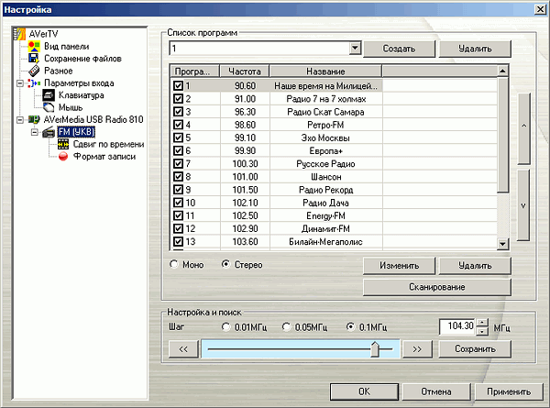
Task: Select the Русское Радио station row
Action: (334, 163)
